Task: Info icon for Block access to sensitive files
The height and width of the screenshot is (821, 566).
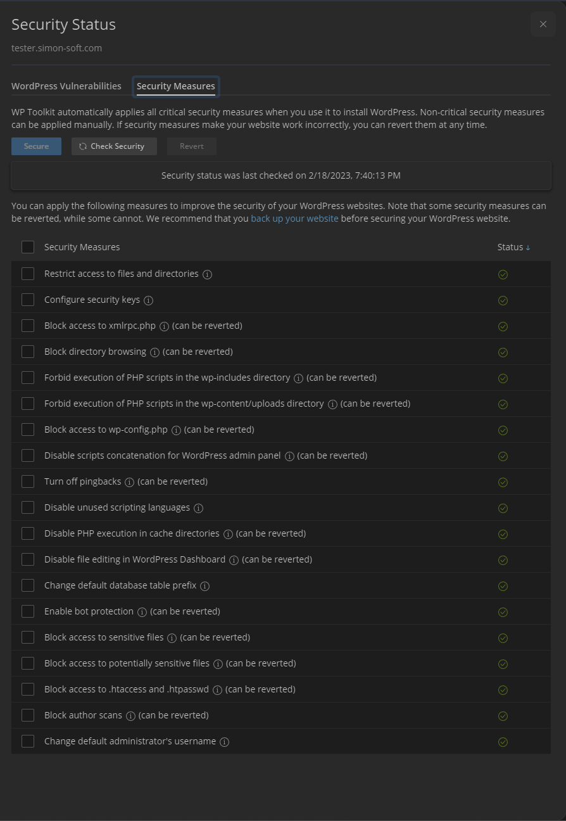Action: point(172,638)
